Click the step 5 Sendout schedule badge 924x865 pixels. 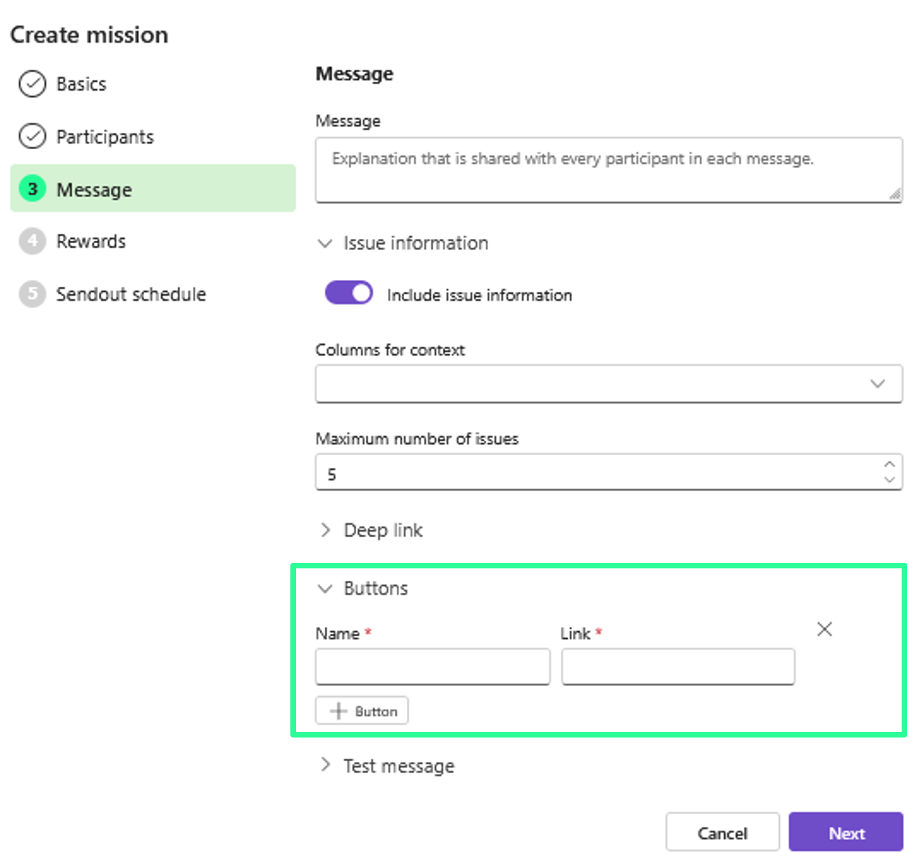point(32,294)
